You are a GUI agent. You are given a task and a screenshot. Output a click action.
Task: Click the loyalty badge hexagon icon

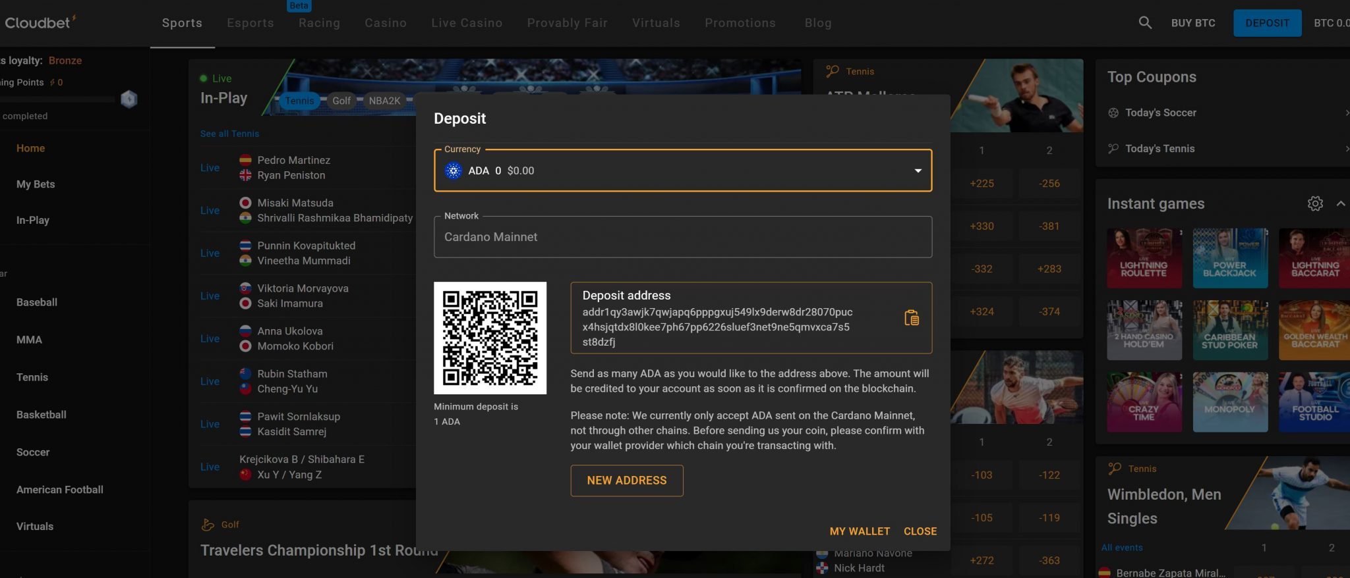coord(129,99)
